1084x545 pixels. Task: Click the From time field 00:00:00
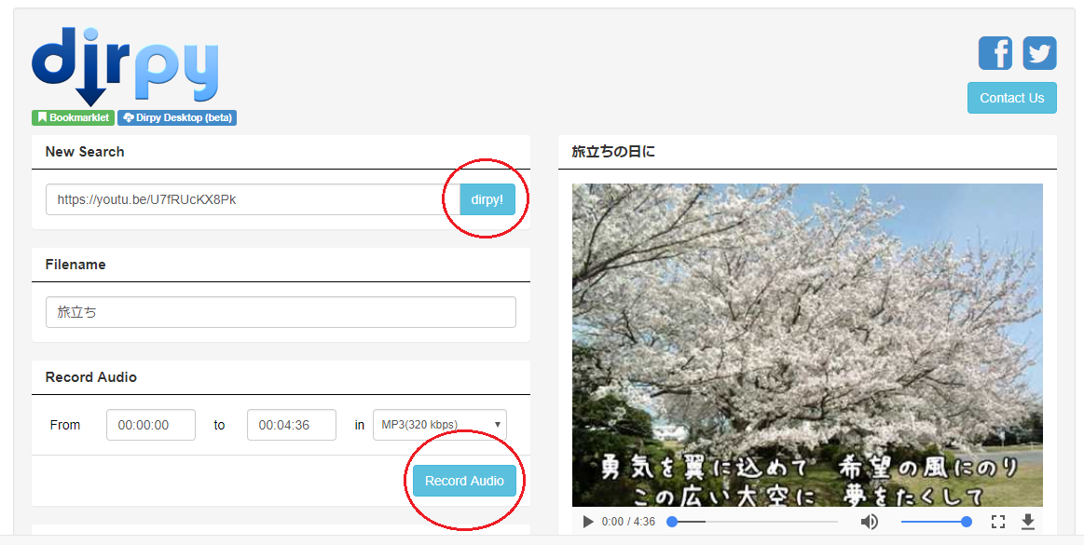(x=151, y=425)
